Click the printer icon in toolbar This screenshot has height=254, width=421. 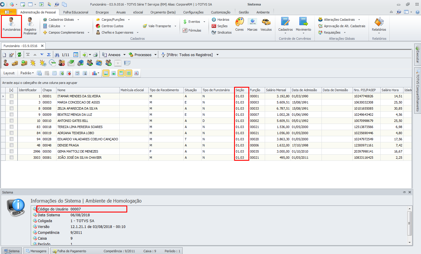95,55
